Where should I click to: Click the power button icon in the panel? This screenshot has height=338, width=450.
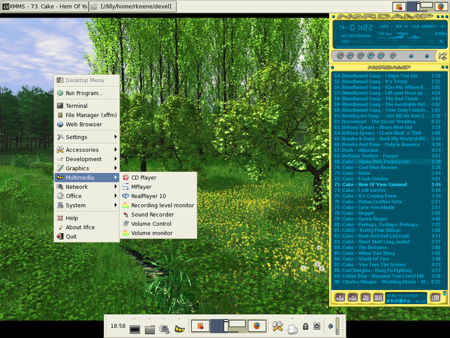[x=317, y=326]
